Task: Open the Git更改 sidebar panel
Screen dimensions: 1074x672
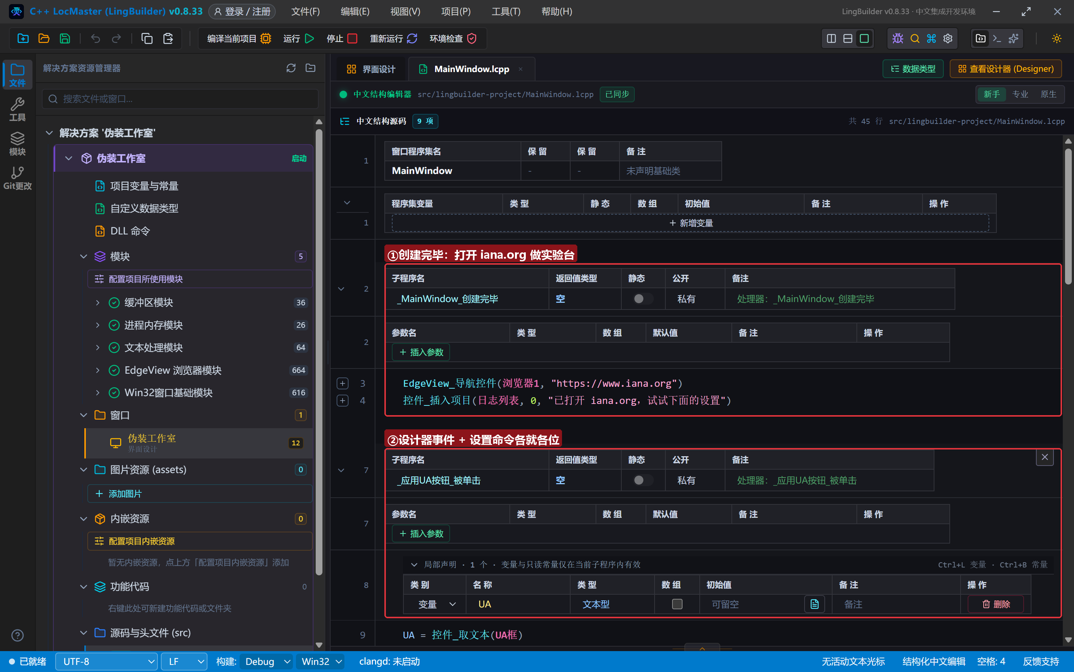Action: tap(17, 178)
